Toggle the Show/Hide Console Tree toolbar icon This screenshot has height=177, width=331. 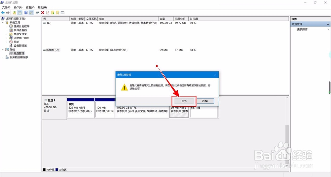(x=20, y=13)
